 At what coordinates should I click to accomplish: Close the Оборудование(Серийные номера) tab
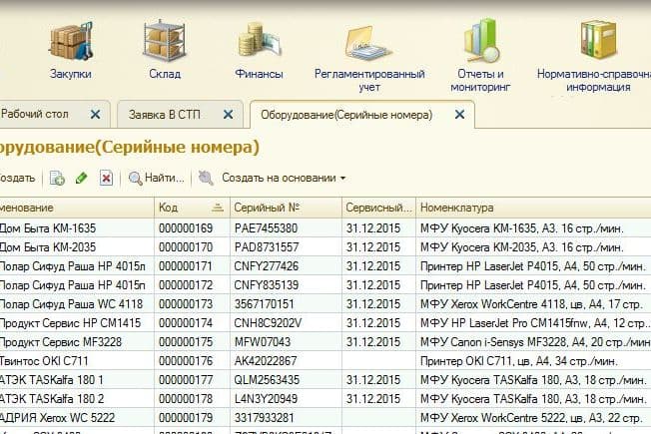tap(459, 114)
